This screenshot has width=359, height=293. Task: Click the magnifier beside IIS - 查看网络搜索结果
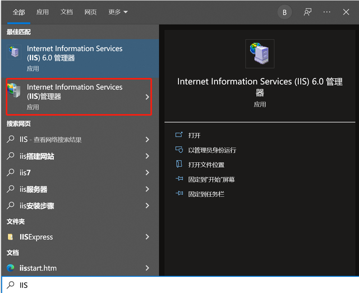pyautogui.click(x=11, y=139)
